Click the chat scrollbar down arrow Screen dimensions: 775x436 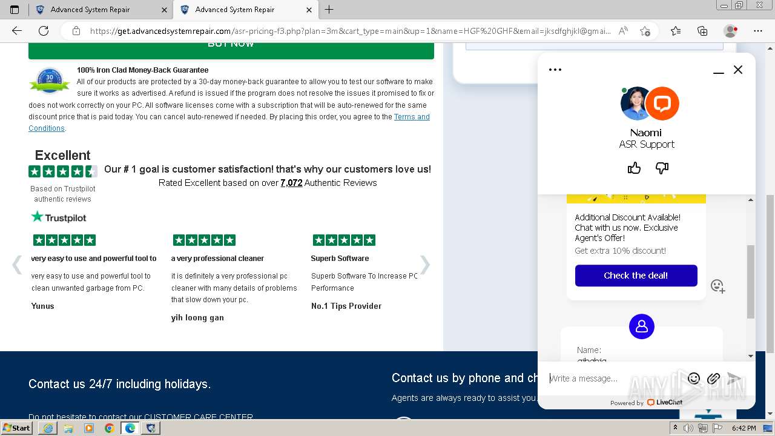pyautogui.click(x=751, y=356)
